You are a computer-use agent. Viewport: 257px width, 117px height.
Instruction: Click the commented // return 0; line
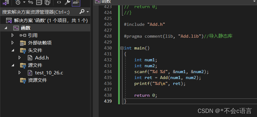point(141,7)
